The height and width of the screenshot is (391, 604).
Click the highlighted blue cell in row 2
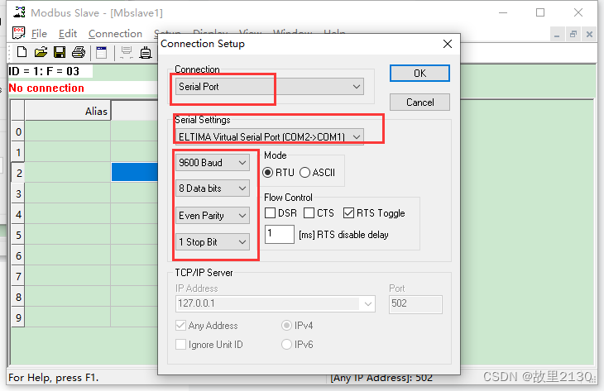[134, 172]
